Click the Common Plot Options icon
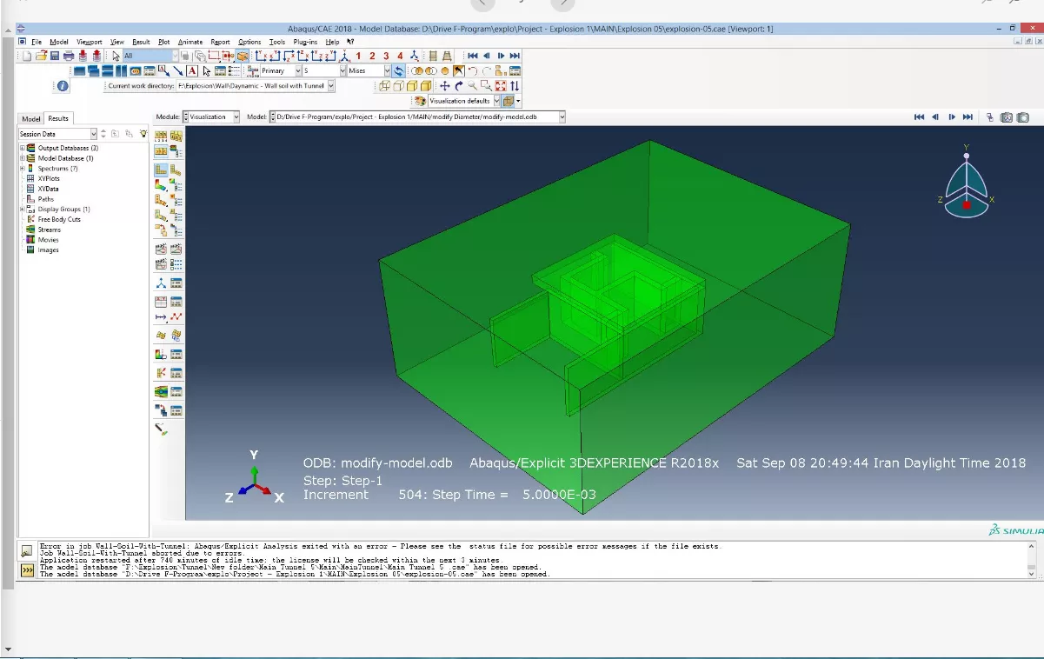Image resolution: width=1044 pixels, height=659 pixels. point(176,151)
